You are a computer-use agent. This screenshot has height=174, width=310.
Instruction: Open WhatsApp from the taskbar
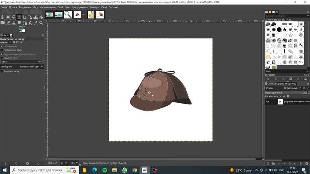[124, 170]
